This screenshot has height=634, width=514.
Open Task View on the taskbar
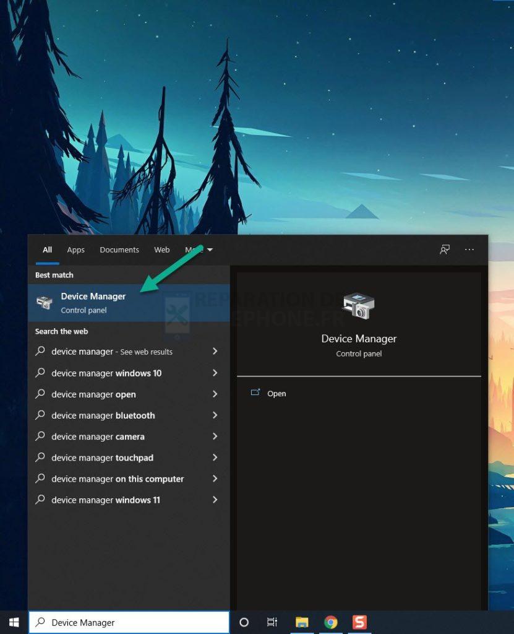click(x=272, y=622)
